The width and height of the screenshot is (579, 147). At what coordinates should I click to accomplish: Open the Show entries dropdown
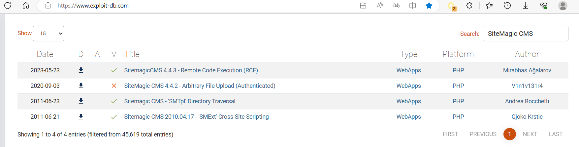[x=48, y=34]
